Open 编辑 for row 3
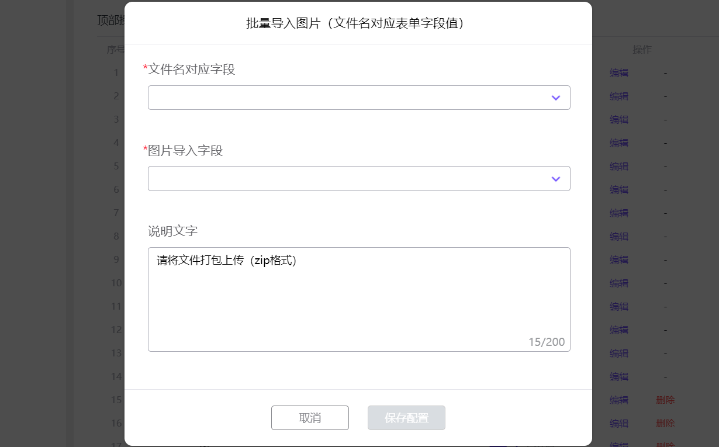Image resolution: width=719 pixels, height=447 pixels. tap(619, 120)
